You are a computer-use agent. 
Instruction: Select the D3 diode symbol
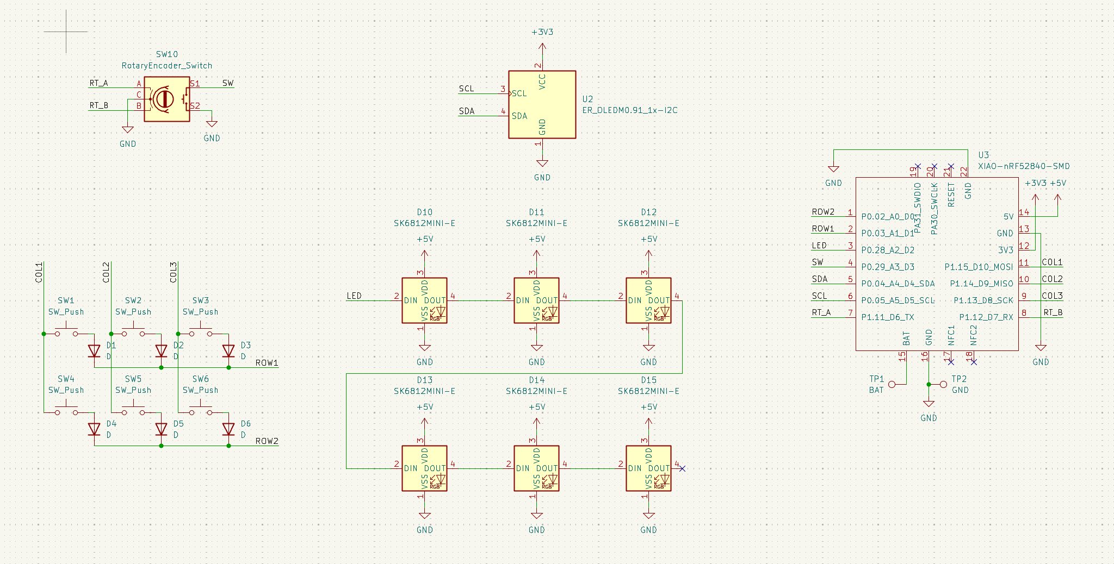228,351
